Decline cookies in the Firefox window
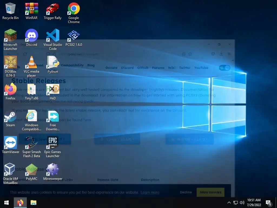Image resolution: width=277 pixels, height=208 pixels. click(186, 192)
